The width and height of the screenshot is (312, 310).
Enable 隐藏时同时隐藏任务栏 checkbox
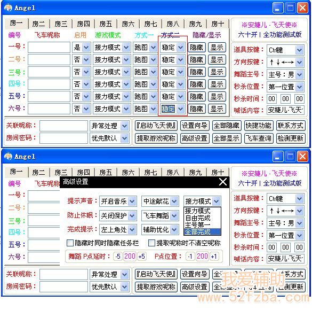(x=70, y=243)
